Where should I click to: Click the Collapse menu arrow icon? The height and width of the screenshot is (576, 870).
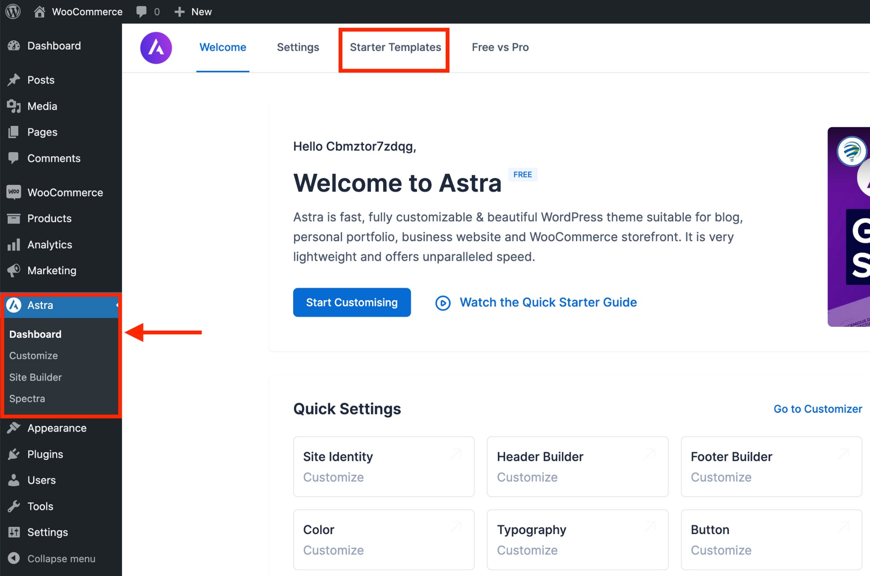coord(14,559)
